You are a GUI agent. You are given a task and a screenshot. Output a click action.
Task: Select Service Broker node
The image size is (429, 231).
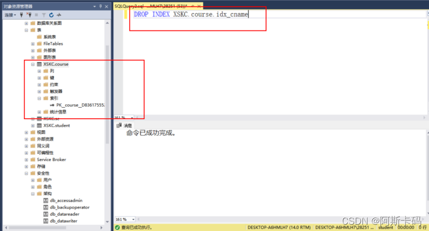(51, 160)
